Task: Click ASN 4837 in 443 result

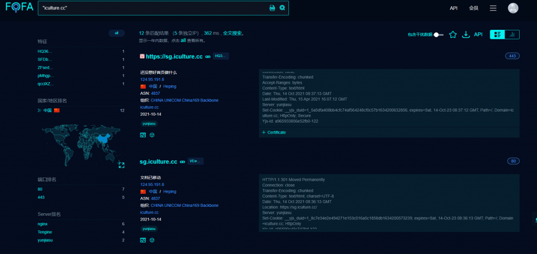Action: click(155, 93)
